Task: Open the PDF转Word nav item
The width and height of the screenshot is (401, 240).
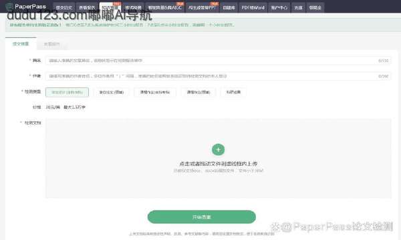Action: [253, 7]
